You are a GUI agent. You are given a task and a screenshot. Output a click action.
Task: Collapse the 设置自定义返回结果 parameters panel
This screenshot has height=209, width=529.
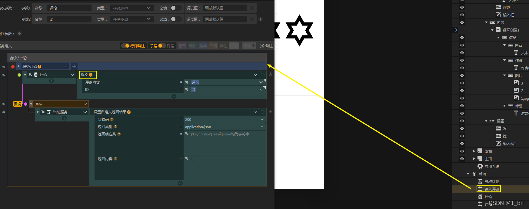180,183
